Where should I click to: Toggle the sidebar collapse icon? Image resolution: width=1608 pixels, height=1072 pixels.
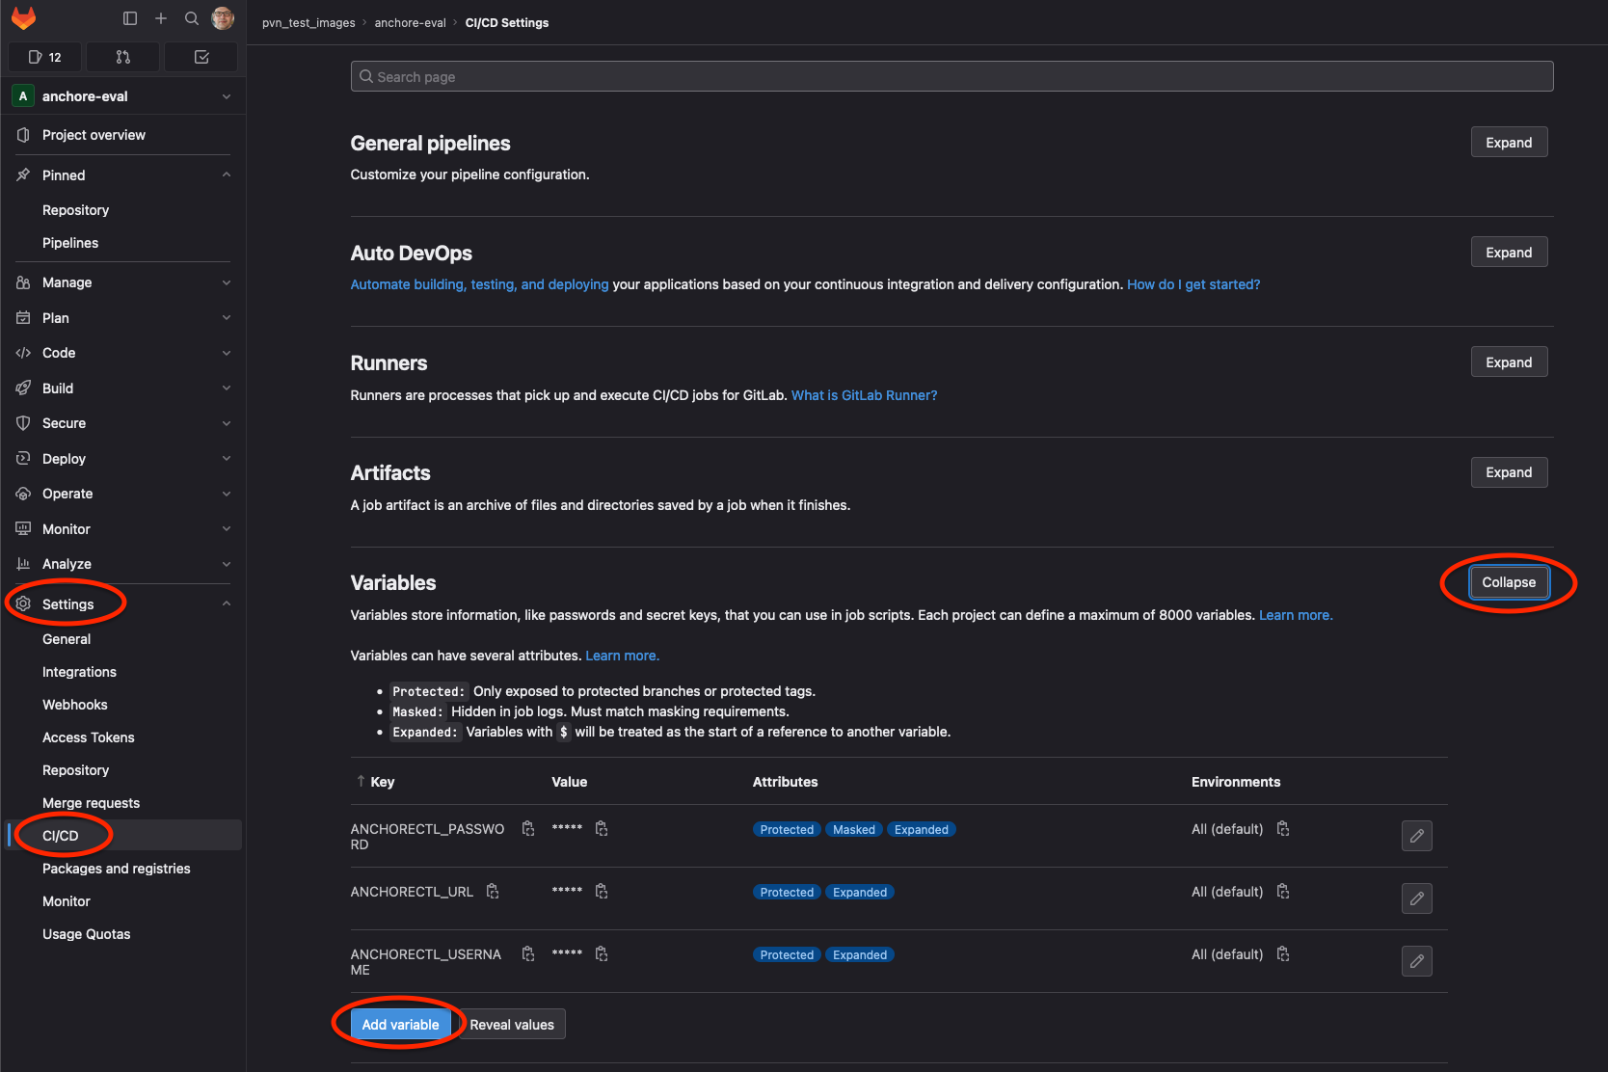pyautogui.click(x=130, y=18)
